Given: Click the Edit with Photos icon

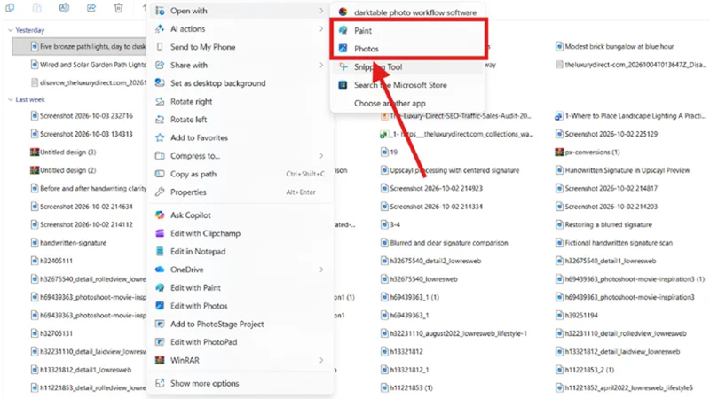Looking at the screenshot, I should [x=160, y=305].
